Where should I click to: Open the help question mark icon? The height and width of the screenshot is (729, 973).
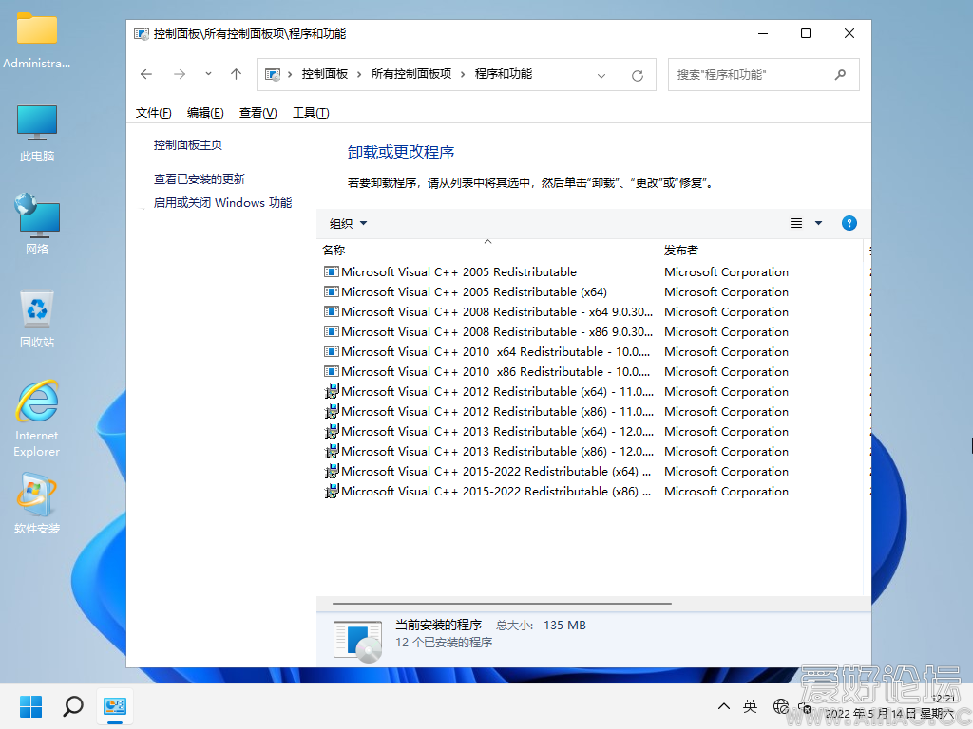coord(849,223)
